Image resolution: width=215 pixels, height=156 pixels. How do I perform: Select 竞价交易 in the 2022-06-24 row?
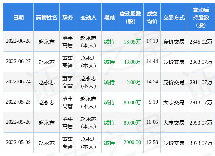(x=173, y=82)
